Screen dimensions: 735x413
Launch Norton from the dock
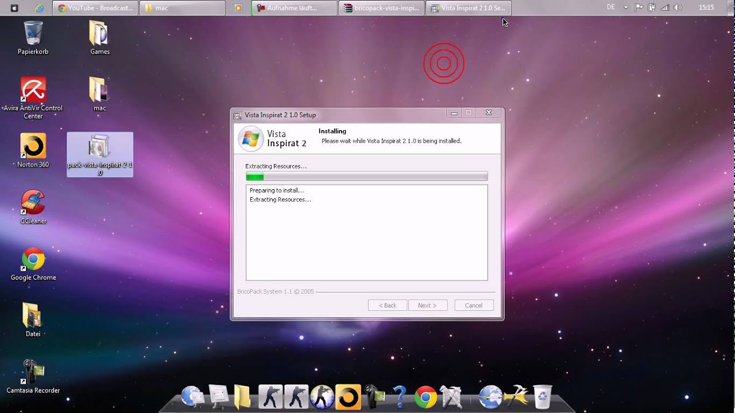(x=348, y=397)
